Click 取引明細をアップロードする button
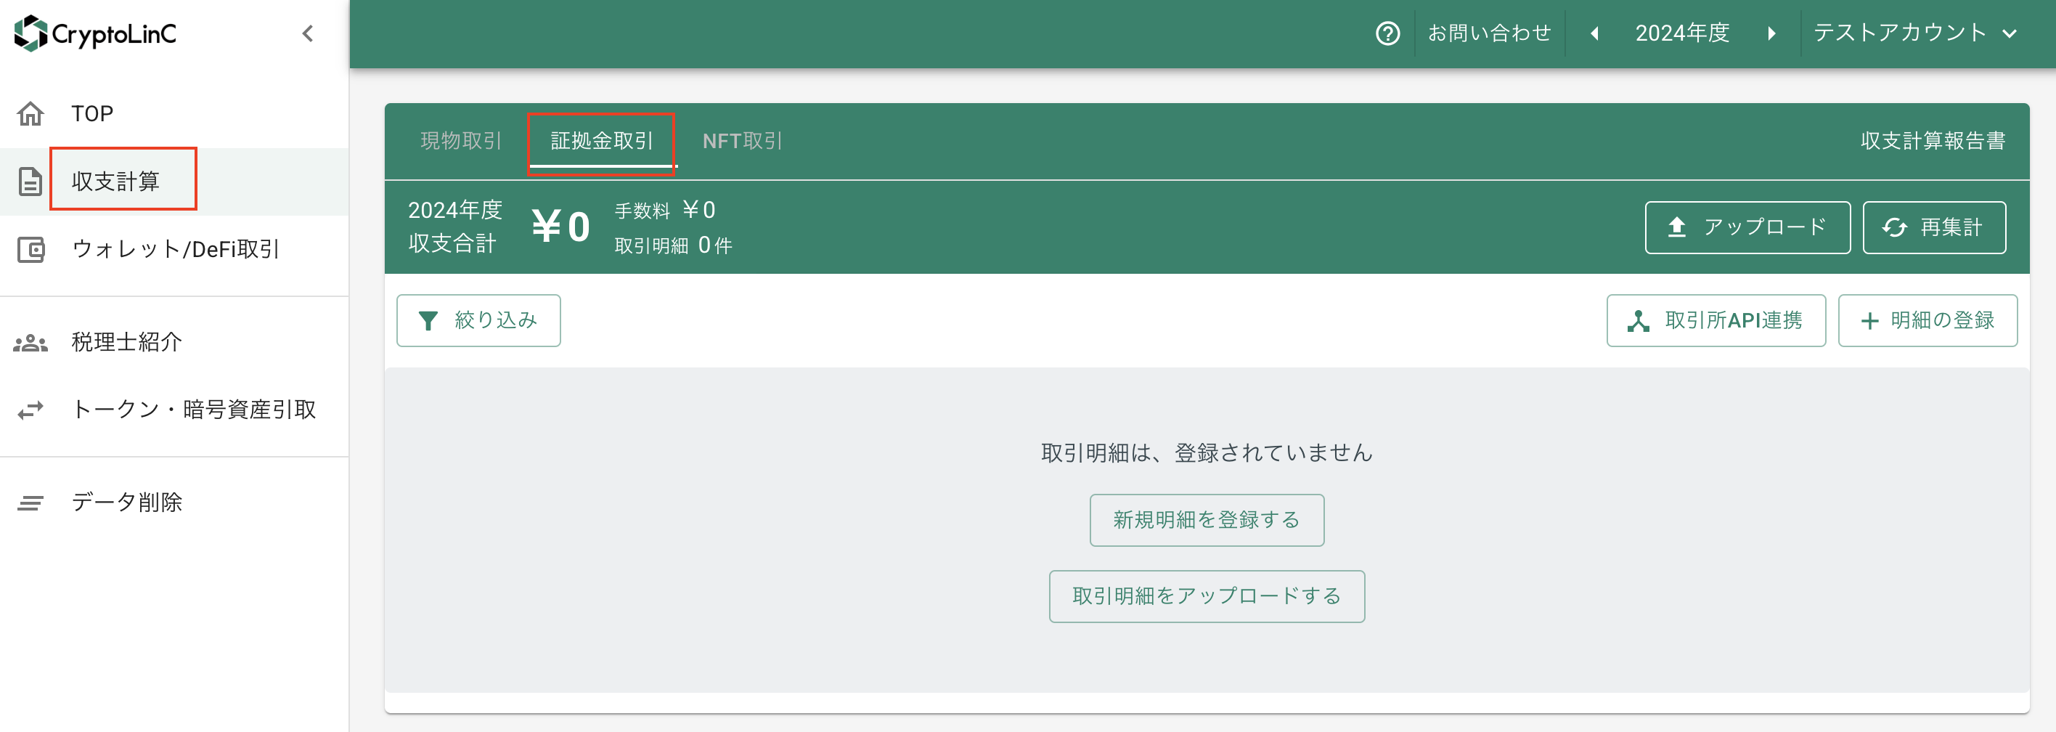 pyautogui.click(x=1207, y=596)
